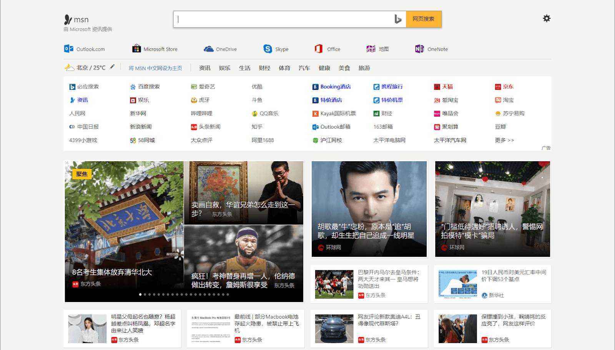Click the weather icon for 北京
This screenshot has height=350, width=615.
click(x=69, y=68)
